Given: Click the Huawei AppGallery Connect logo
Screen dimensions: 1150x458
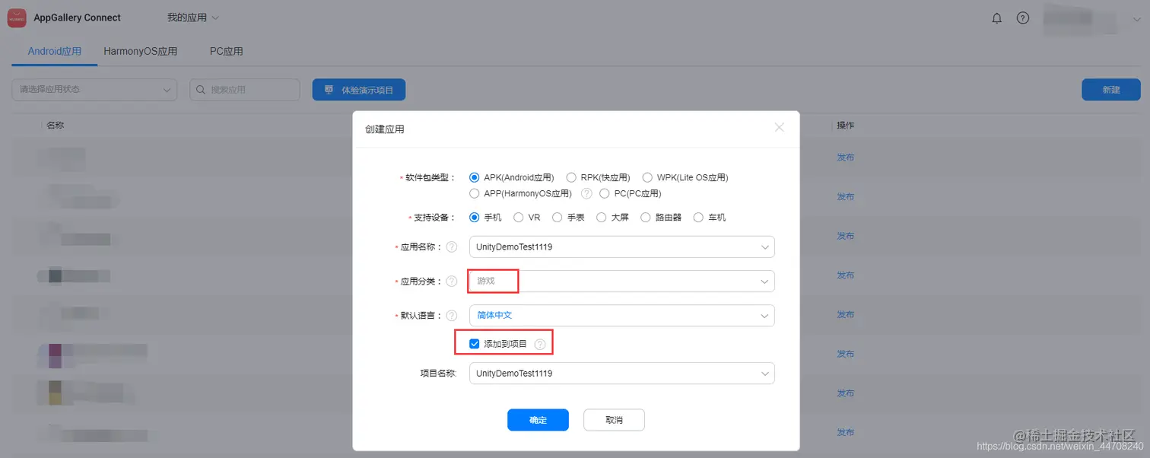Looking at the screenshot, I should click(x=16, y=17).
